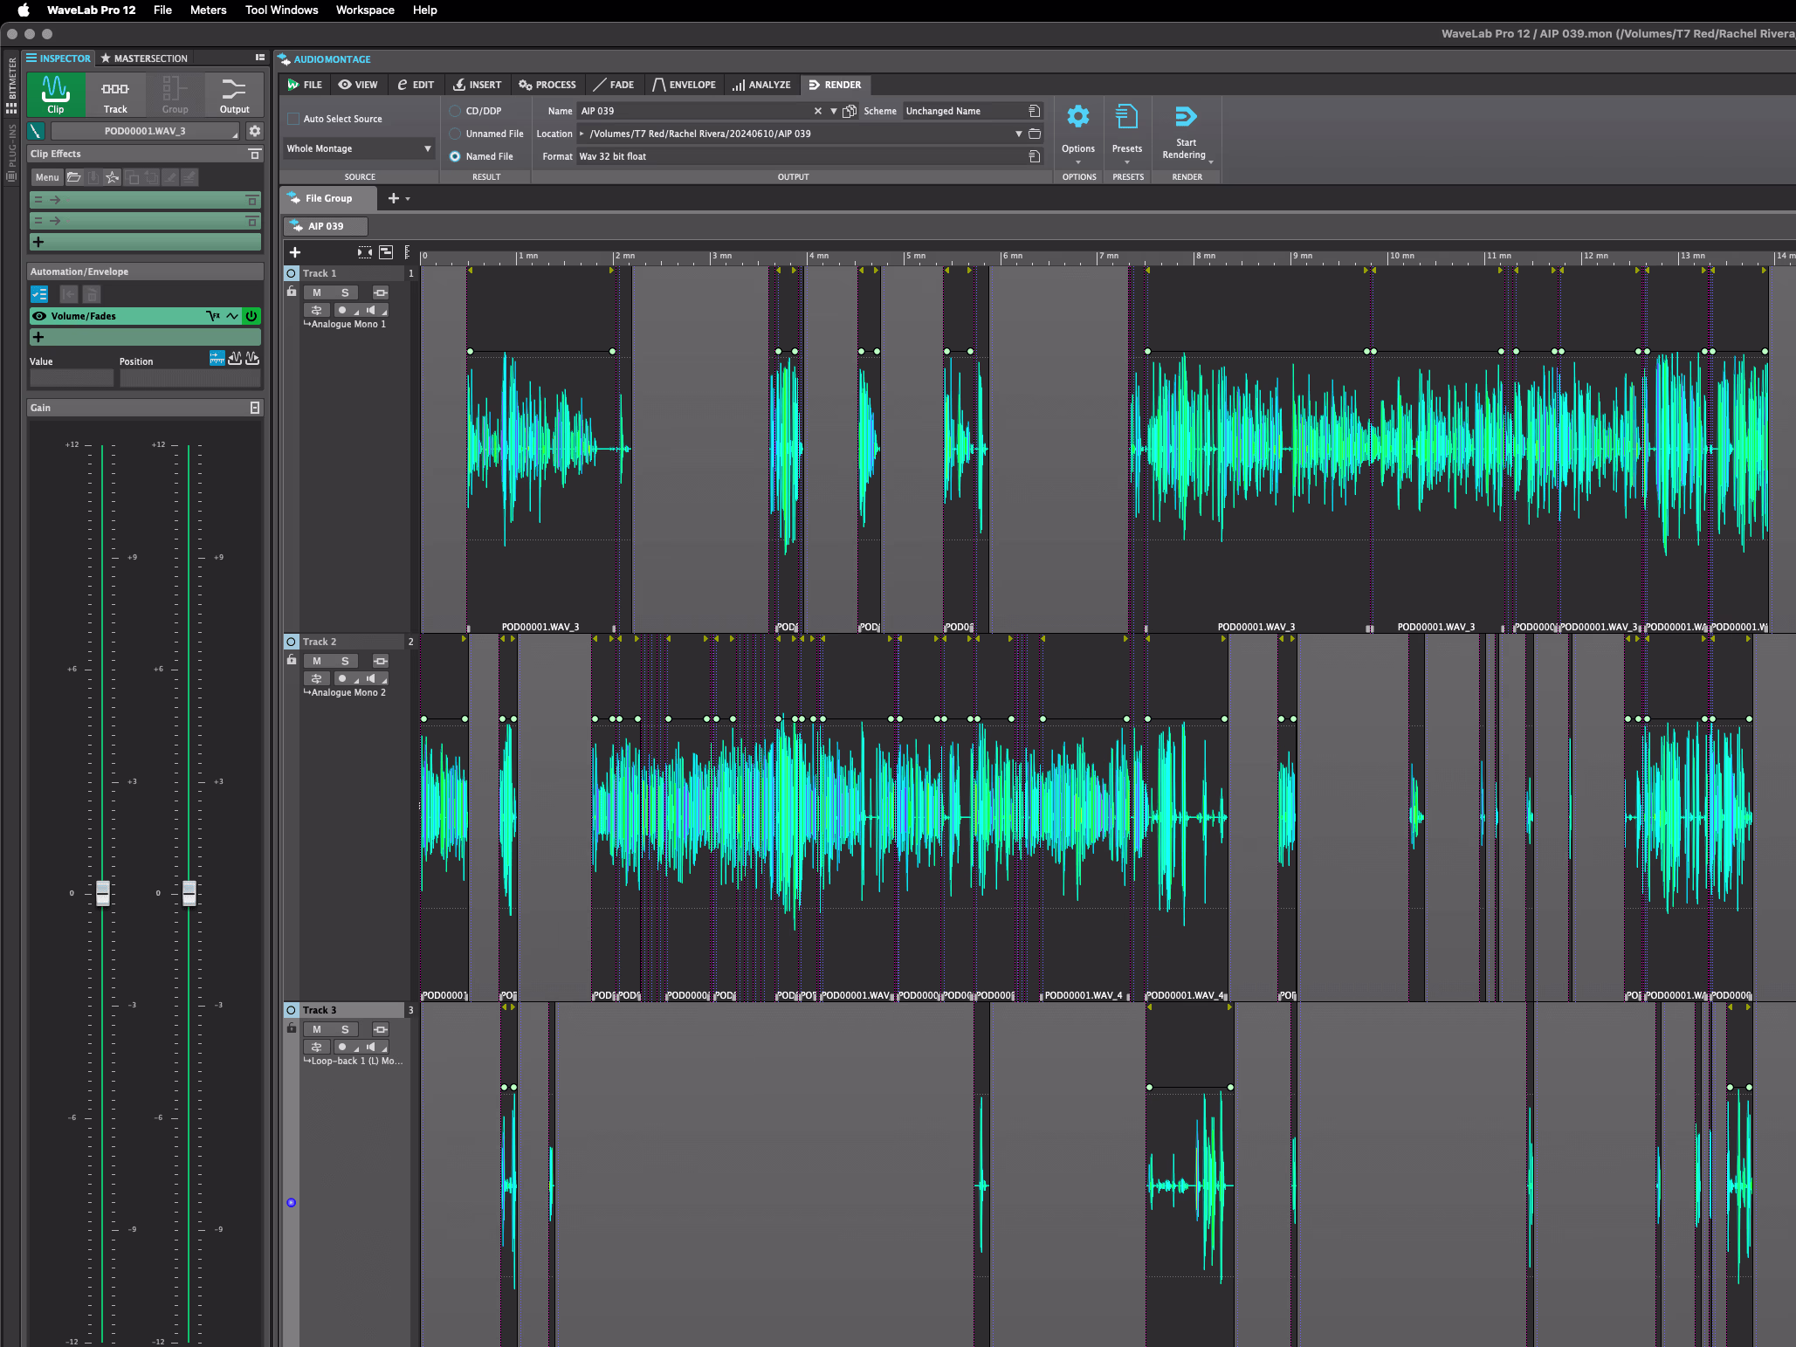Open the Whole Montage source dropdown
1796x1347 pixels.
[358, 148]
